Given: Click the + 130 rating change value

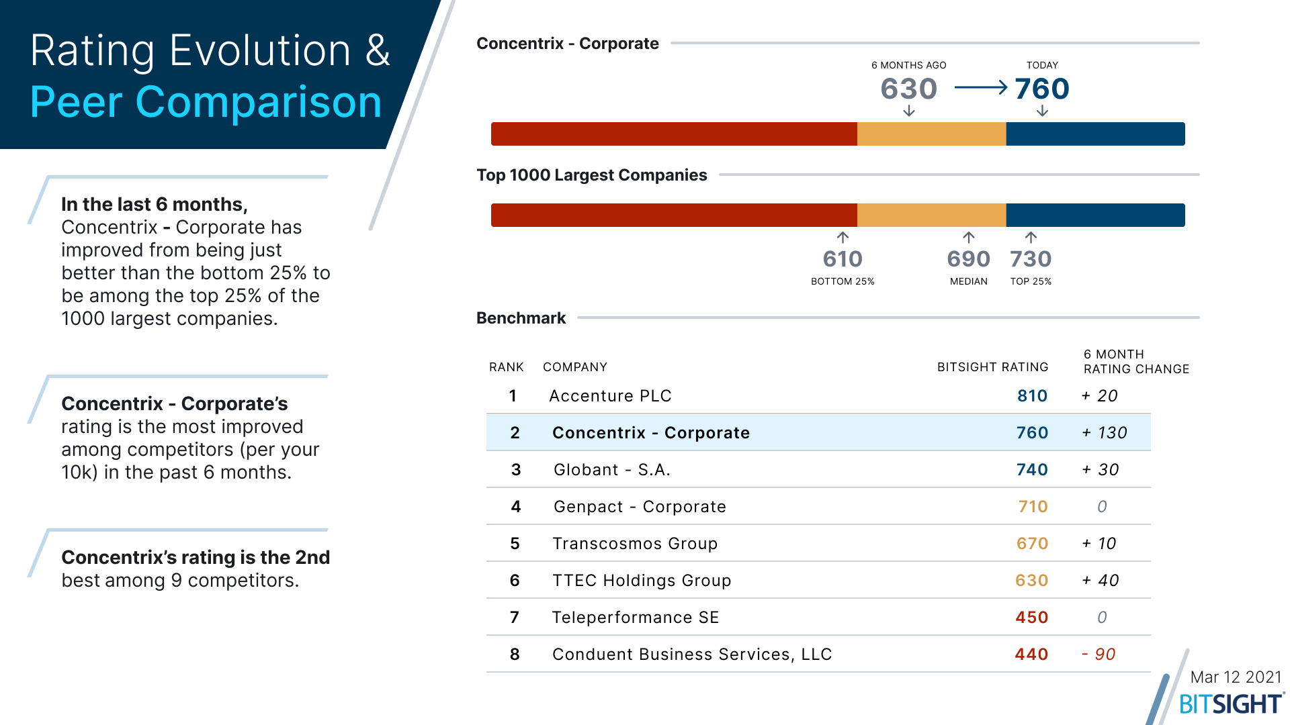Looking at the screenshot, I should 1105,433.
